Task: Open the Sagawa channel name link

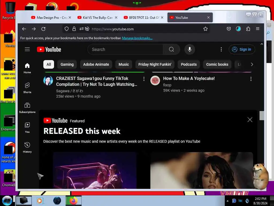Action: [x=70, y=91]
